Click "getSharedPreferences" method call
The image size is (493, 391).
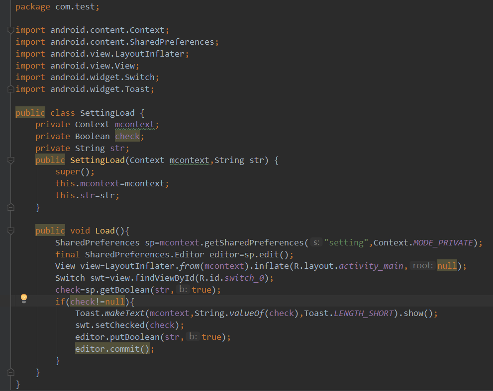pos(254,242)
